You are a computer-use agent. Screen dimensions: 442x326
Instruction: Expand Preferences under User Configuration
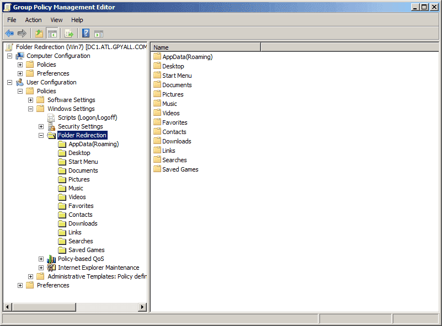[20, 285]
